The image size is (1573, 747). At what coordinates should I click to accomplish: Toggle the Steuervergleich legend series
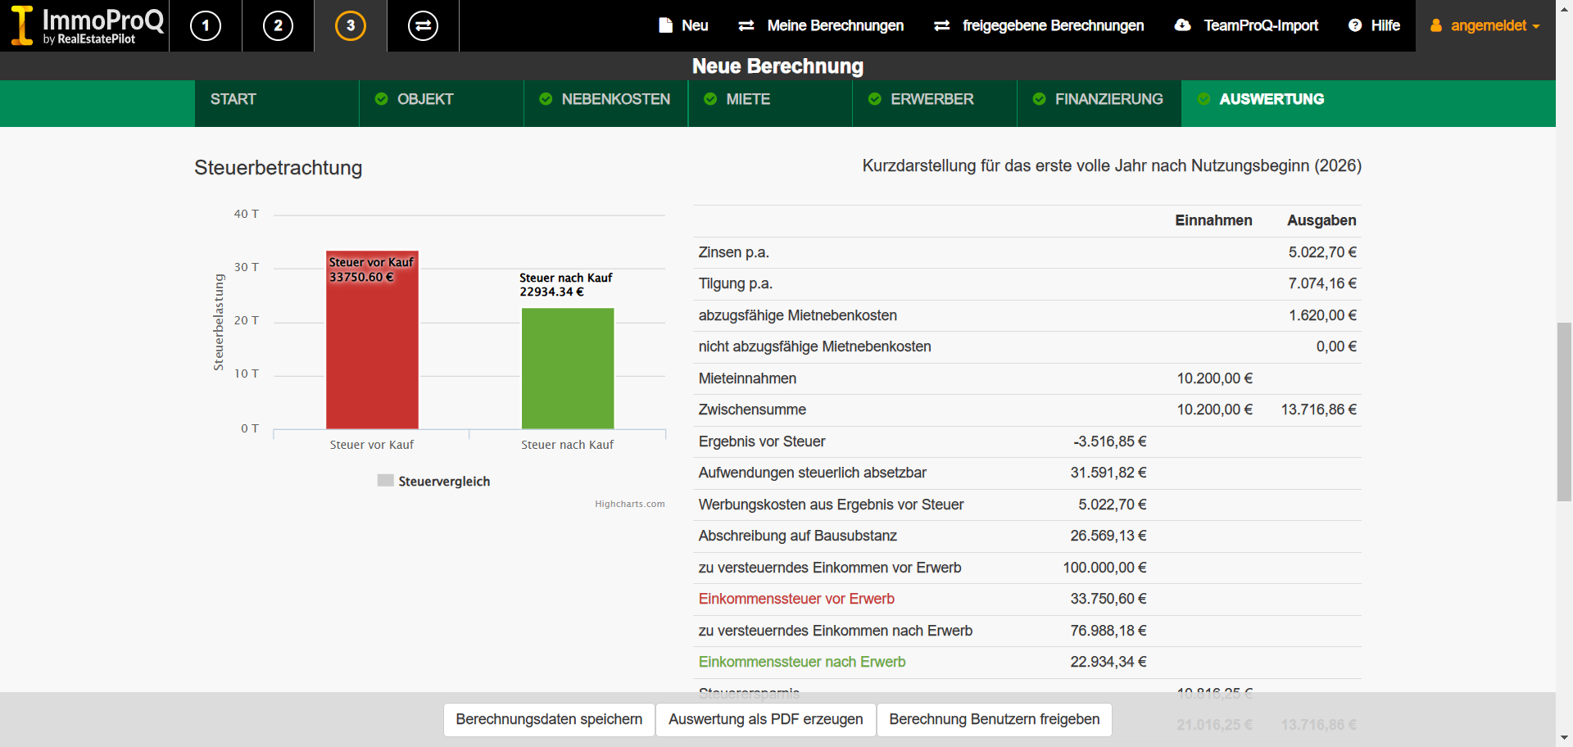point(434,482)
